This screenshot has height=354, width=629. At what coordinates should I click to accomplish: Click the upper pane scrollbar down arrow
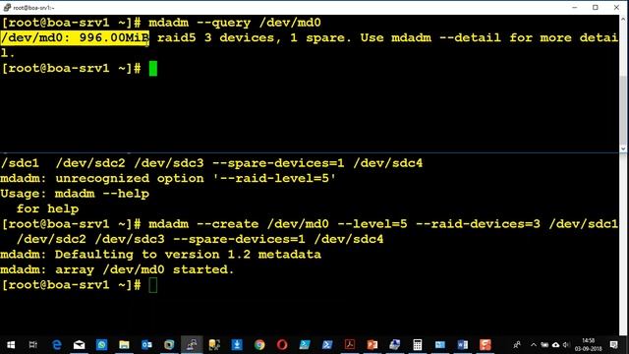623,148
